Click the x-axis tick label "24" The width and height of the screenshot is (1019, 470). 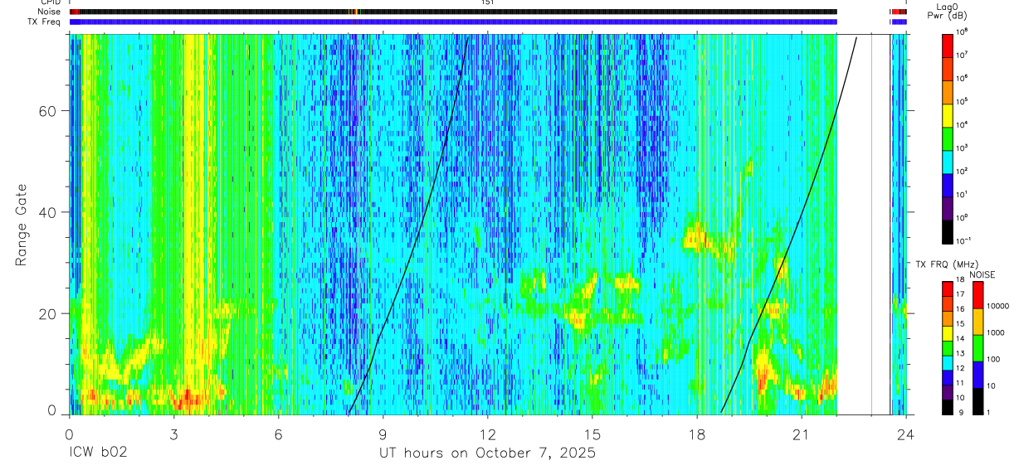905,434
